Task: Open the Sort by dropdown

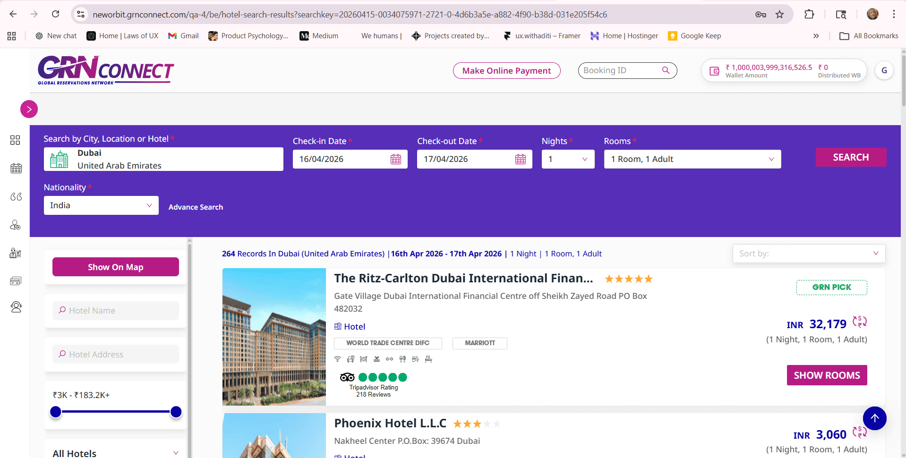Action: (x=809, y=254)
